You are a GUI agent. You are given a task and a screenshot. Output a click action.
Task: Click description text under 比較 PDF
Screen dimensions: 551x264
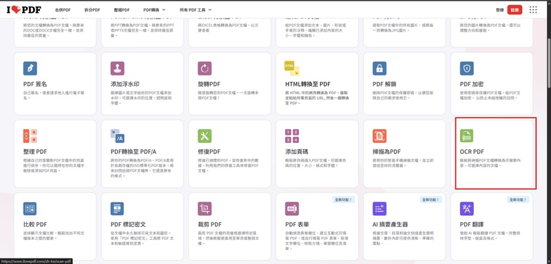point(54,235)
